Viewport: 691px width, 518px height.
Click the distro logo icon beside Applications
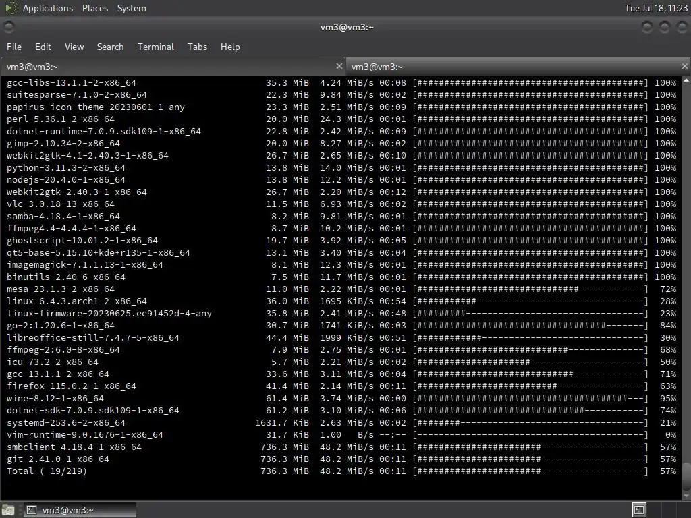pos(11,8)
